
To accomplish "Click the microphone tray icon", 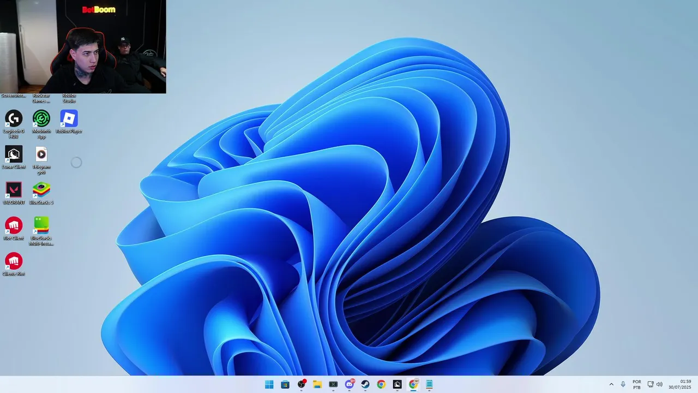I will tap(623, 384).
